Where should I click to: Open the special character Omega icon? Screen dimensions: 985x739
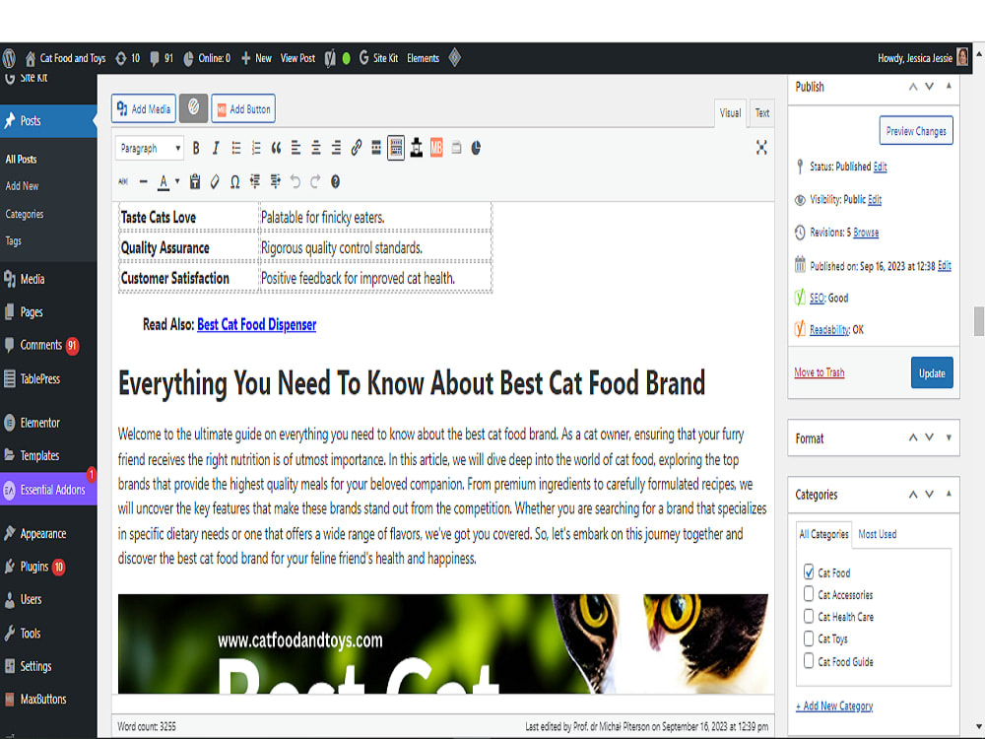[x=235, y=182]
